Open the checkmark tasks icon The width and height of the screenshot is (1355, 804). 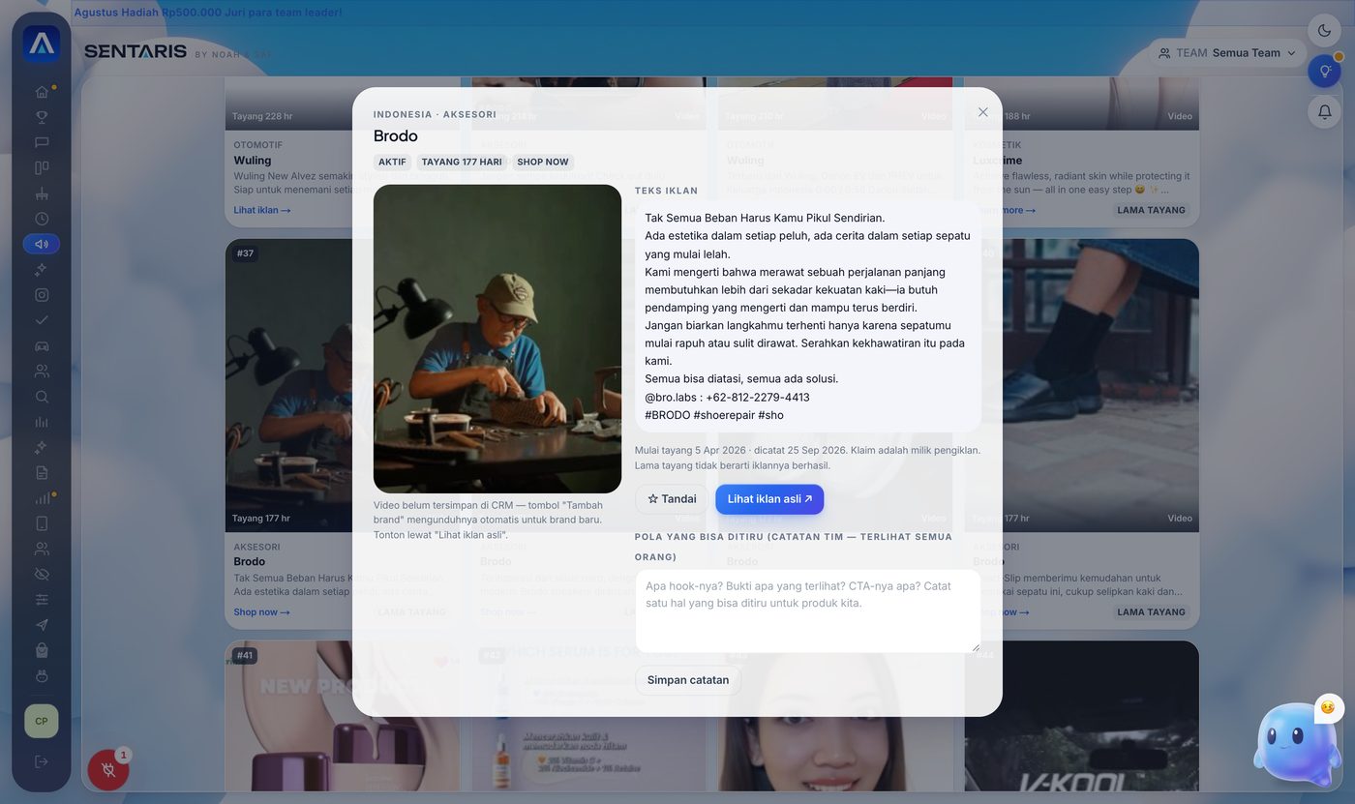tap(42, 320)
